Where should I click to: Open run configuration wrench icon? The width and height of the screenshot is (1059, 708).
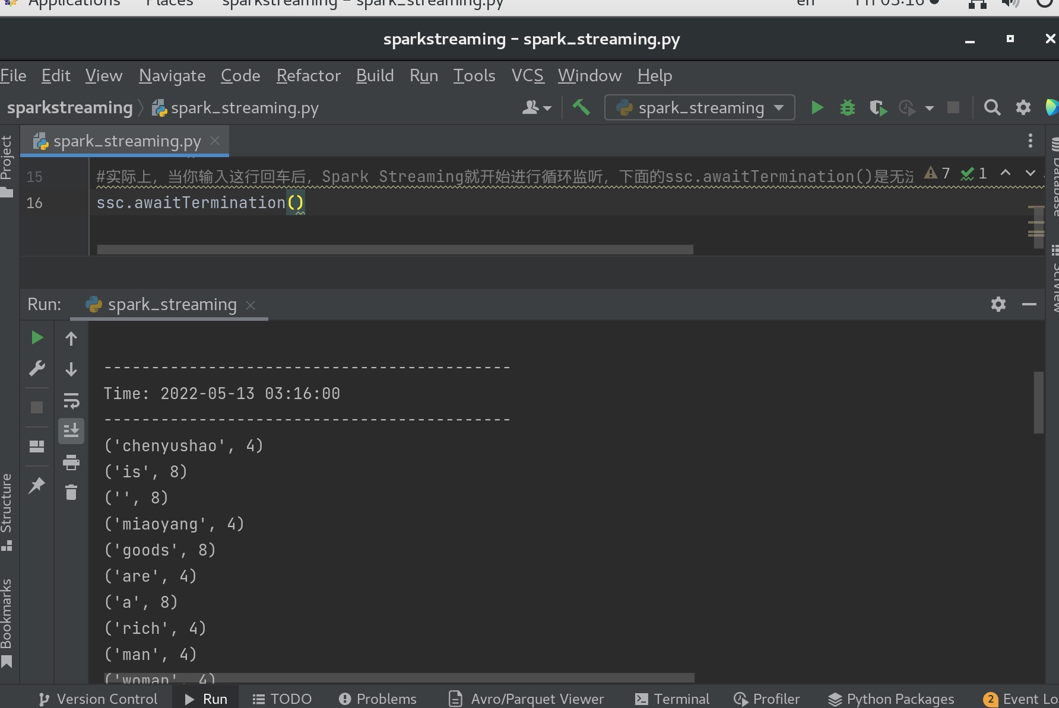click(37, 369)
